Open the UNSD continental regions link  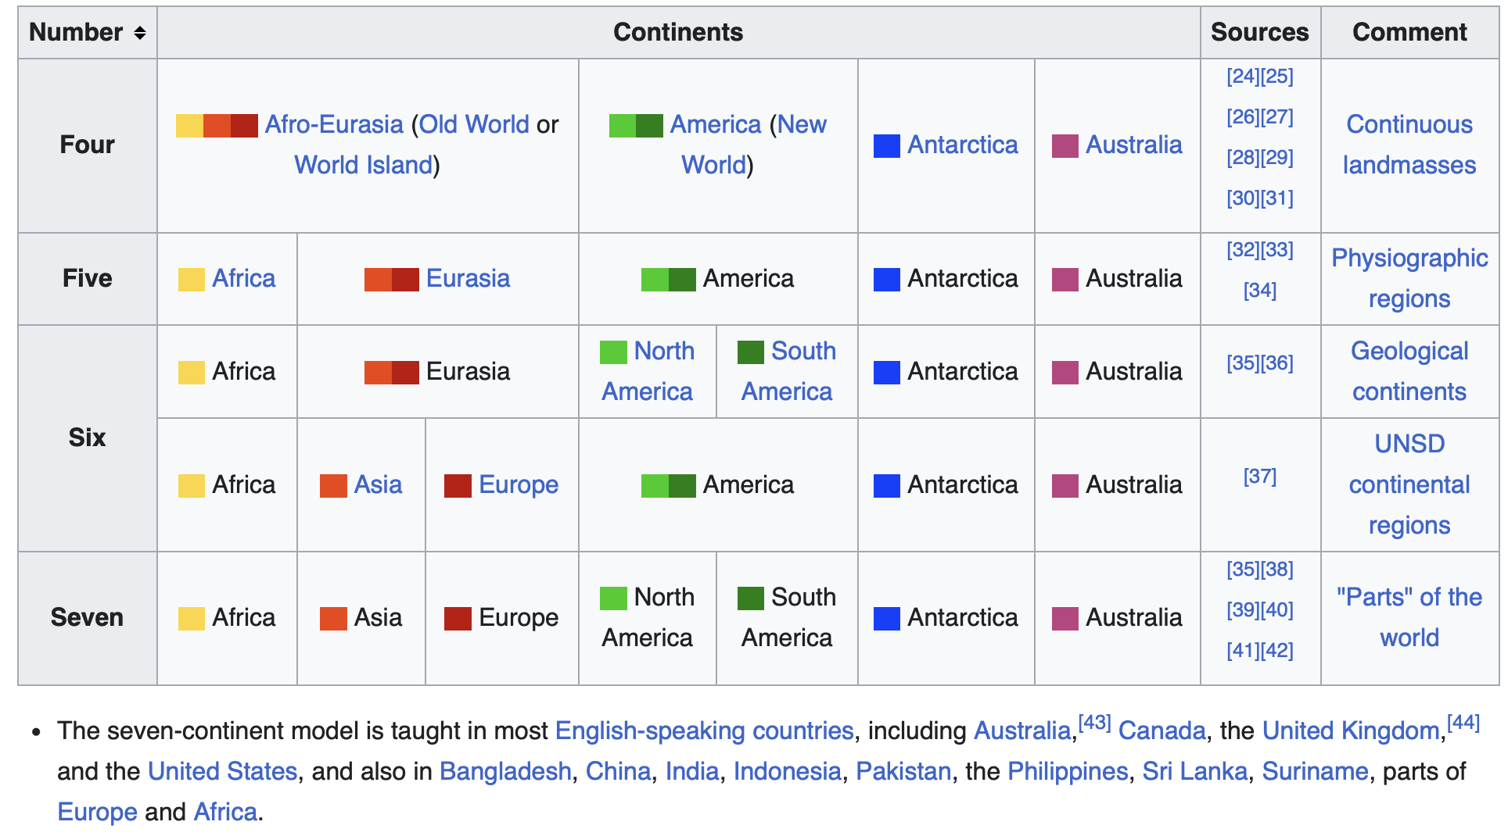pos(1409,484)
